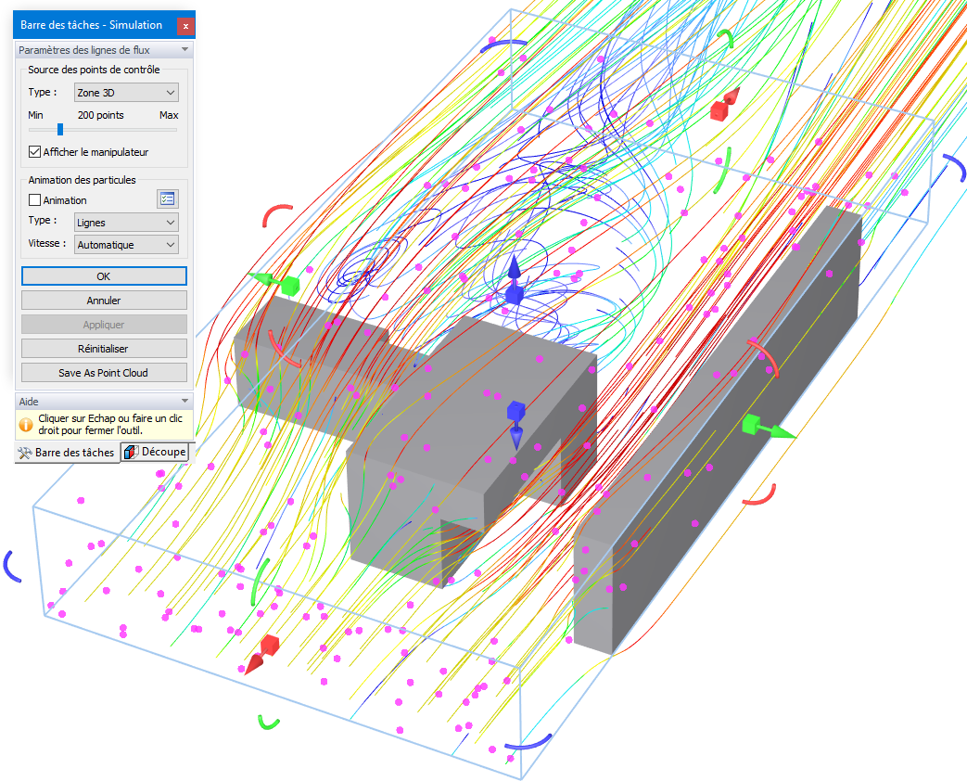This screenshot has height=781, width=967.
Task: Open the Lignes particle type dropdown
Action: (126, 222)
